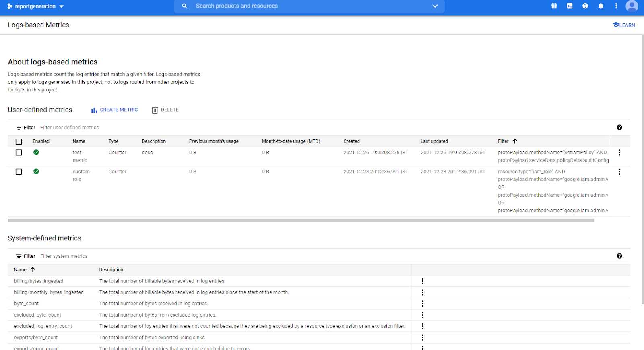Viewport: 644px width, 350px height.
Task: Open the gift icon in top bar
Action: pyautogui.click(x=554, y=6)
